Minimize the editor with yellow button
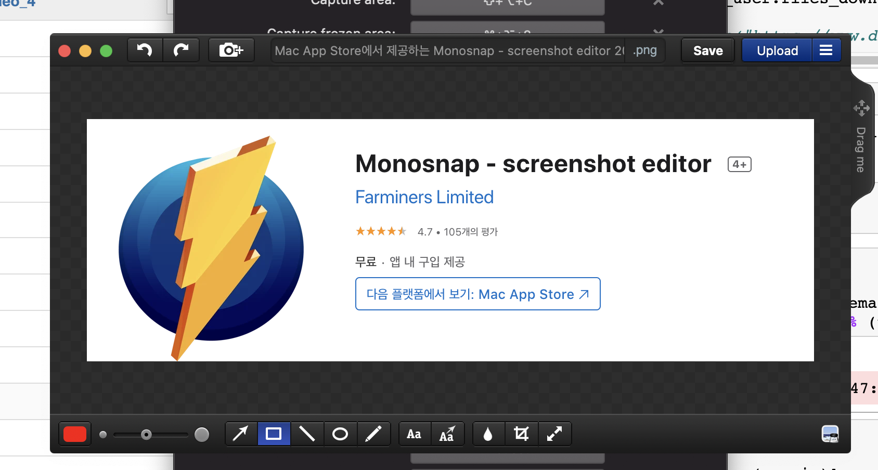 85,51
